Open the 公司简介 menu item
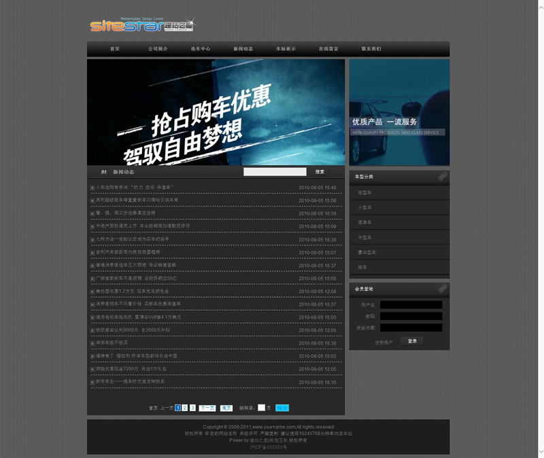Screen dimensions: 544x458 (x=158, y=49)
